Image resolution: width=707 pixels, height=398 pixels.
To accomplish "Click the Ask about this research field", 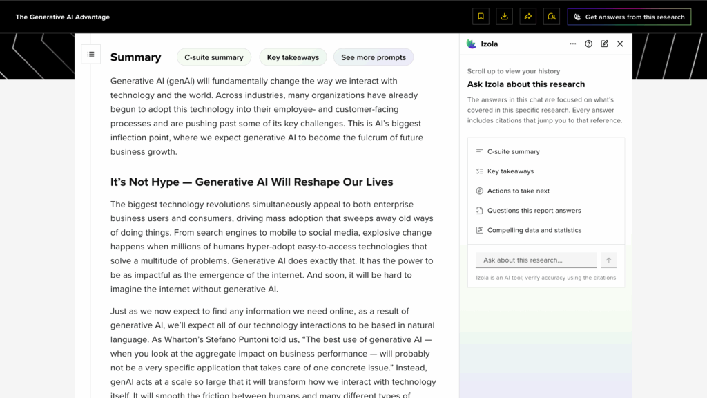I will click(536, 260).
